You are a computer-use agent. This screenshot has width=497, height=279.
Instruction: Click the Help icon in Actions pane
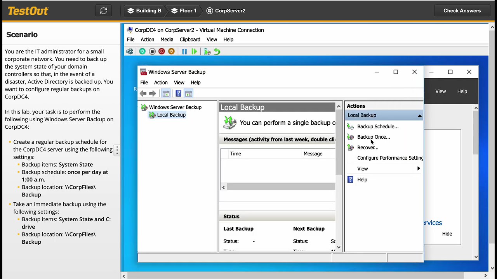pos(350,179)
